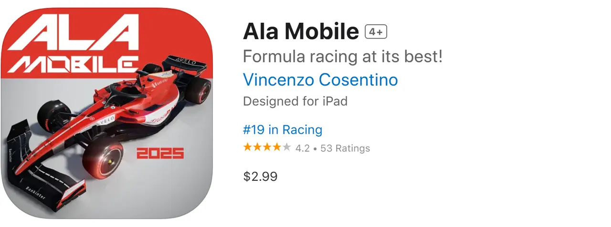The height and width of the screenshot is (227, 611).
Task: Click the 'Formula racing at its best!' subtitle
Action: (x=343, y=57)
